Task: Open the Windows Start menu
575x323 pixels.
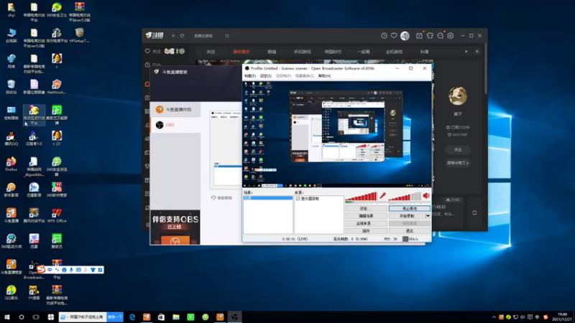Action: pos(7,317)
